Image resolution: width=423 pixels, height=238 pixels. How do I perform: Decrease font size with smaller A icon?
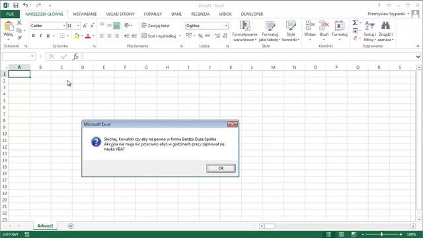(x=92, y=26)
